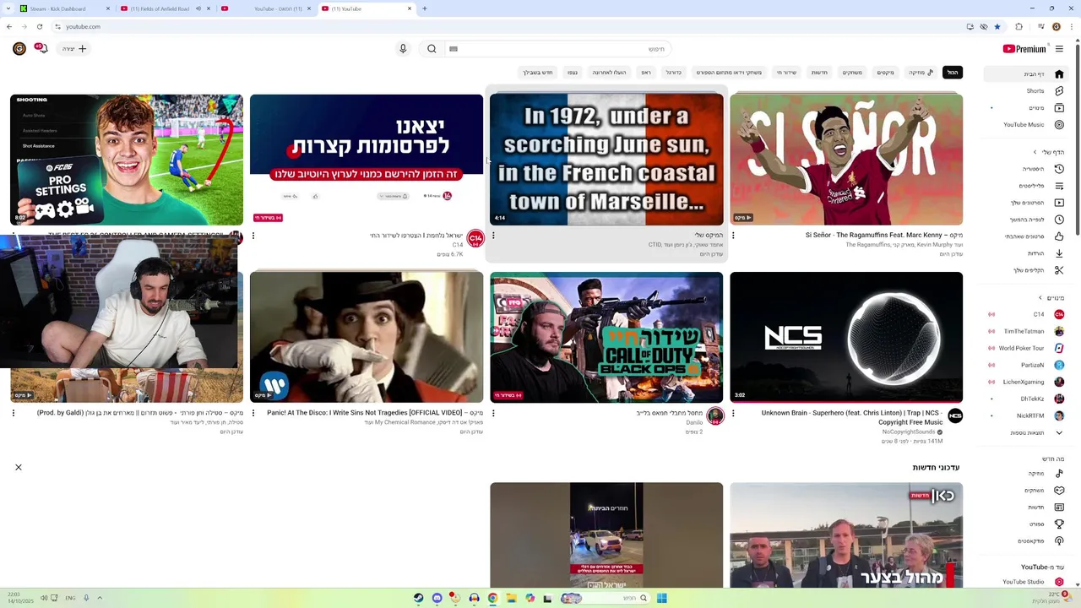
Task: Open options menu for Call of Duty livestream
Action: pyautogui.click(x=493, y=413)
